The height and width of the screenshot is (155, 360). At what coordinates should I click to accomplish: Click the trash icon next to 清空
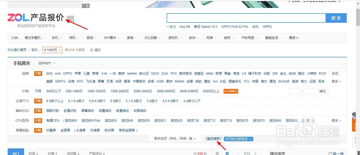[91, 50]
